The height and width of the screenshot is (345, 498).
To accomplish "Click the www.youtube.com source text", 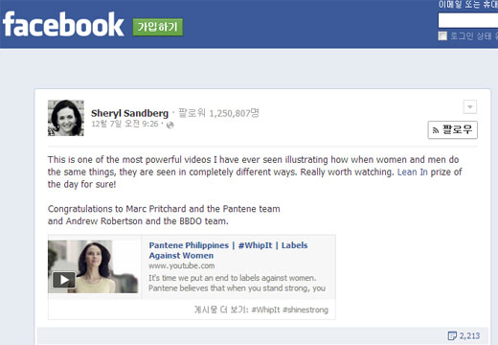I will tap(182, 265).
